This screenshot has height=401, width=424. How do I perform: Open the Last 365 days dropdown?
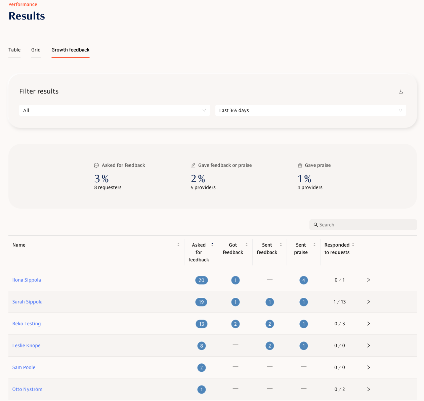pyautogui.click(x=310, y=110)
